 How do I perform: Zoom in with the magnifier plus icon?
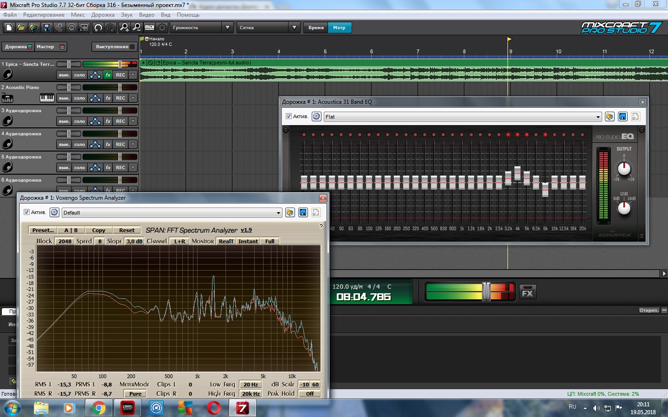[124, 28]
